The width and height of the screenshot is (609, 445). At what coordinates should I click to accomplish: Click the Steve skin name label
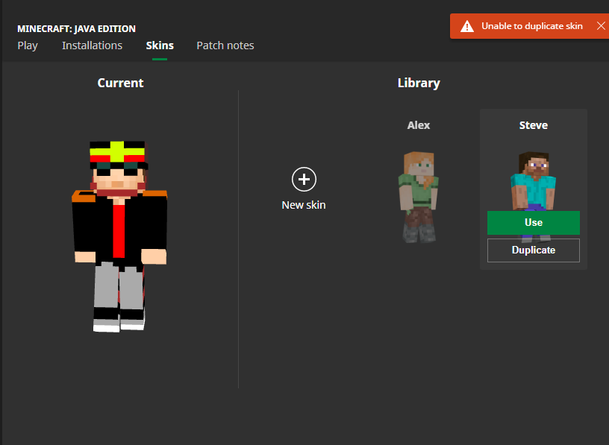[534, 125]
